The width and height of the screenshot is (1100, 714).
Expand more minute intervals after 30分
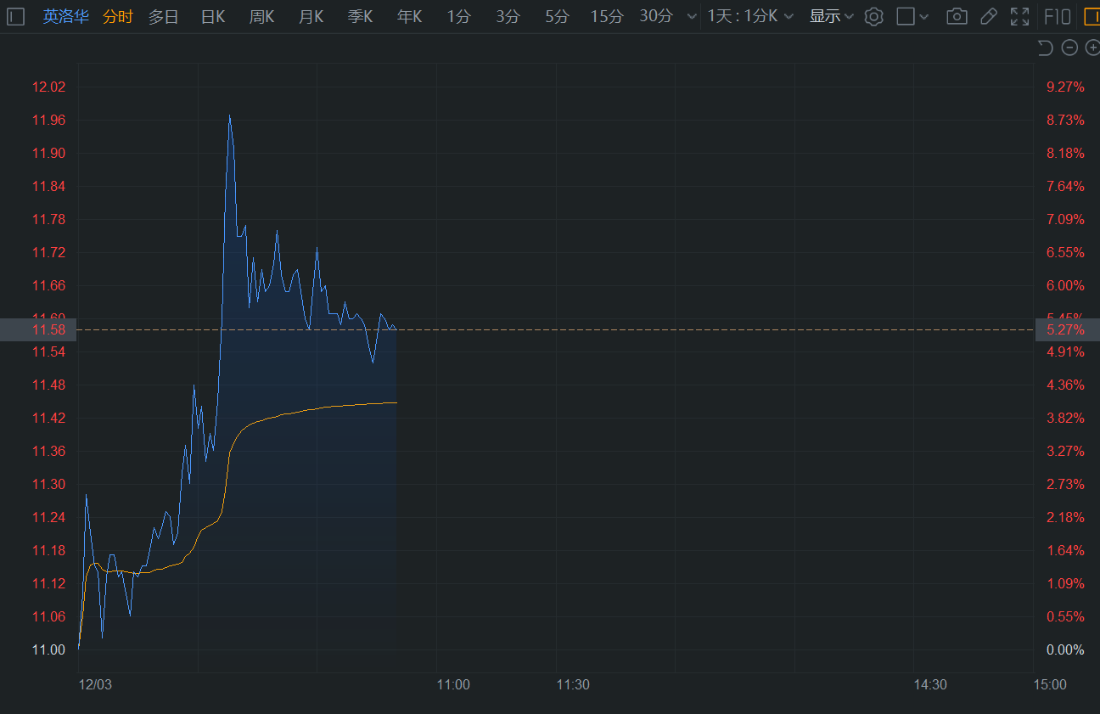click(692, 16)
